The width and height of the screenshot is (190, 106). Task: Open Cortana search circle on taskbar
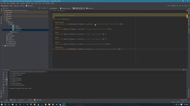[x=5, y=105]
